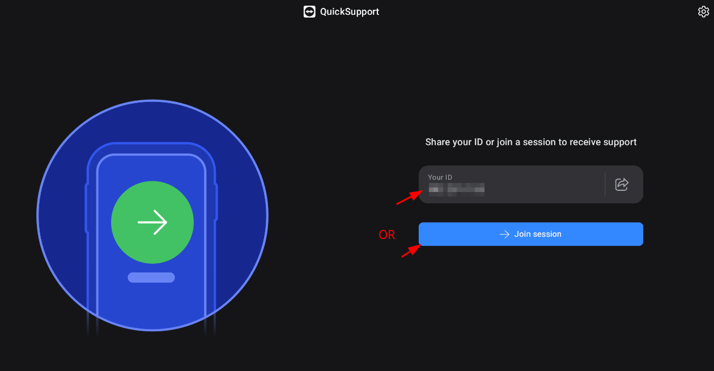Click the pill-shaped bar below the green circle

(151, 278)
